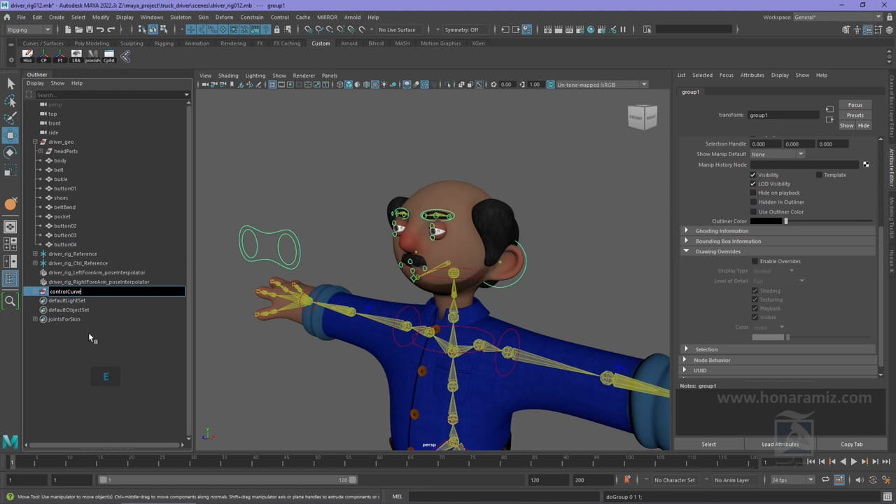The width and height of the screenshot is (896, 504).
Task: Expand driver_rig_Reference in the Outliner
Action: (35, 254)
